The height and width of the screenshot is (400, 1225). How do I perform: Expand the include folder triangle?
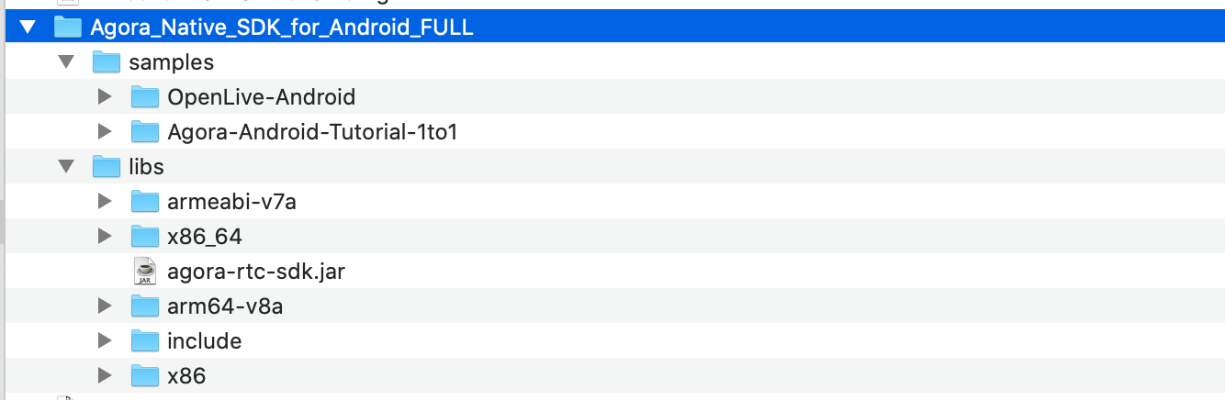(x=104, y=340)
